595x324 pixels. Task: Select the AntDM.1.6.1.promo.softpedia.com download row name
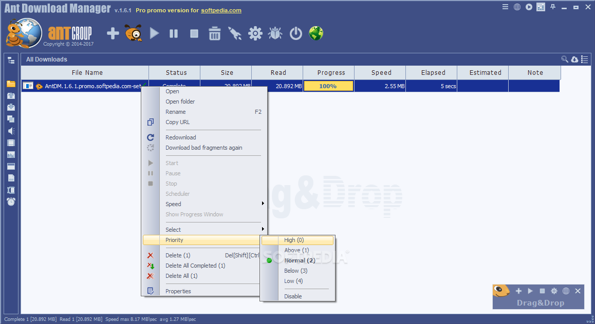click(93, 86)
